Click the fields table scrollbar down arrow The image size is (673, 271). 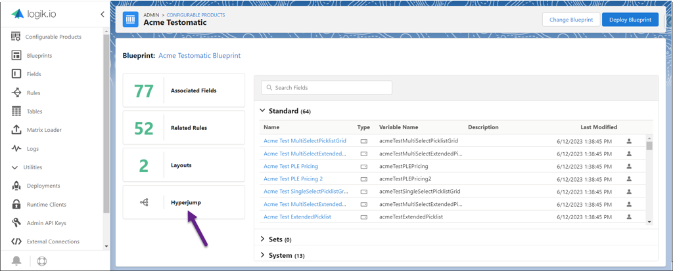coord(649,221)
